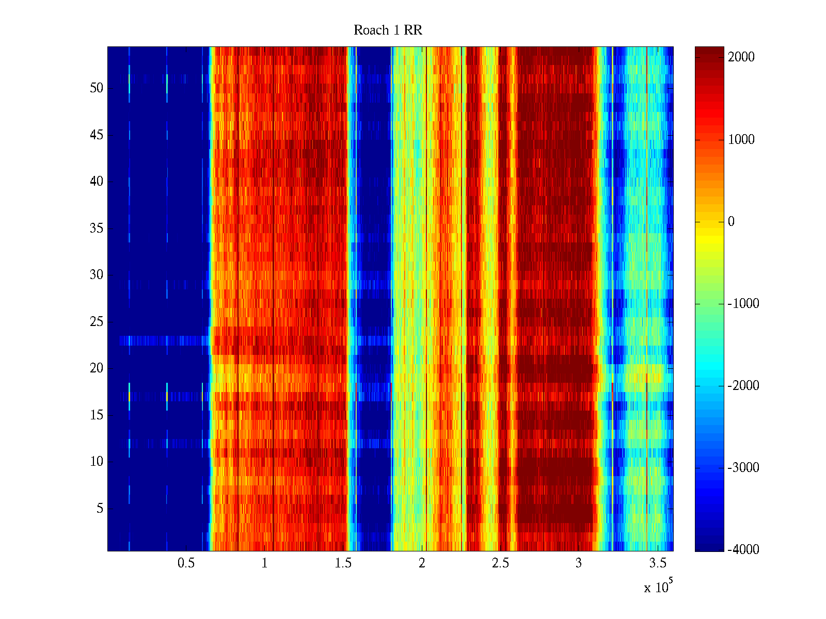This screenshot has height=619, width=826.
Task: Click the x-axis tick label 3.5
Action: pos(657,563)
